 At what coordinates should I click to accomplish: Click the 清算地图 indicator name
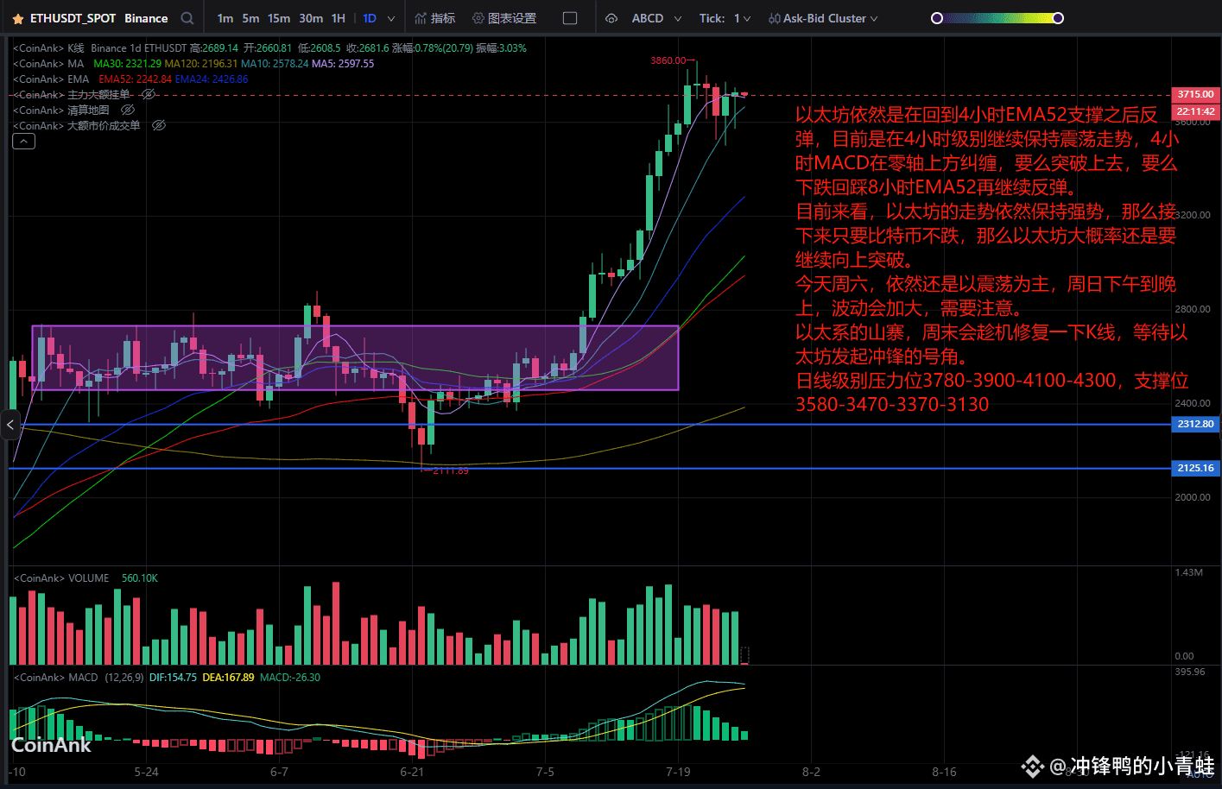[x=88, y=110]
